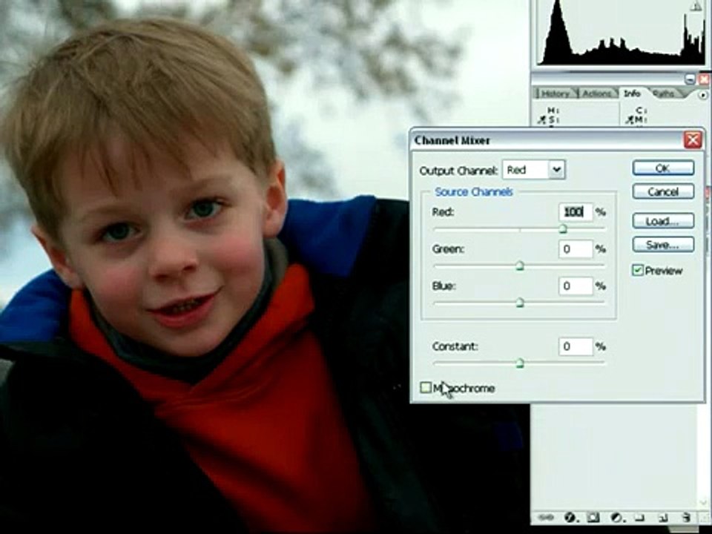Click the Blue source channel slider handle
712x534 pixels.
point(520,303)
